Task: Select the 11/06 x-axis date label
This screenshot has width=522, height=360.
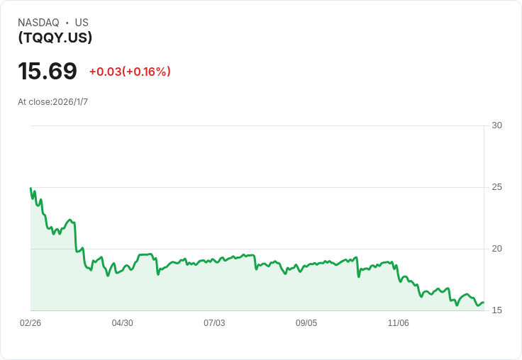Action: (398, 323)
